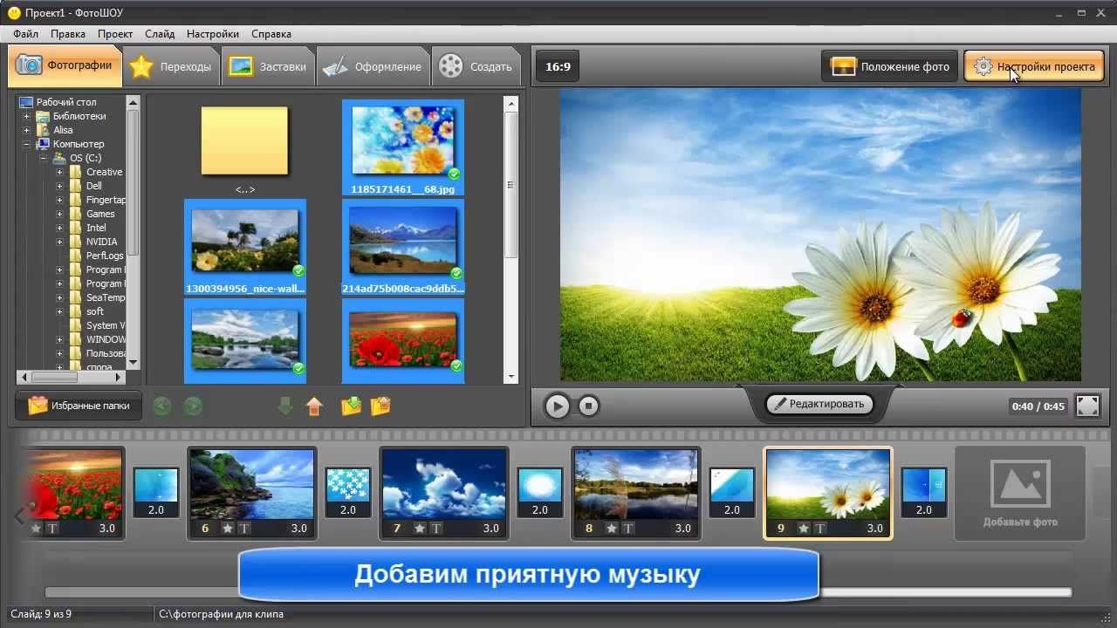Click the star icon on slide 9
Image resolution: width=1117 pixels, height=628 pixels.
coord(804,528)
